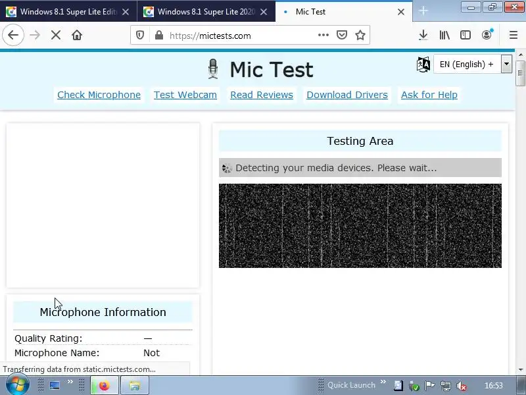This screenshot has width=526, height=395.
Task: Click the page vertical scrollbar thumb
Action: click(520, 73)
